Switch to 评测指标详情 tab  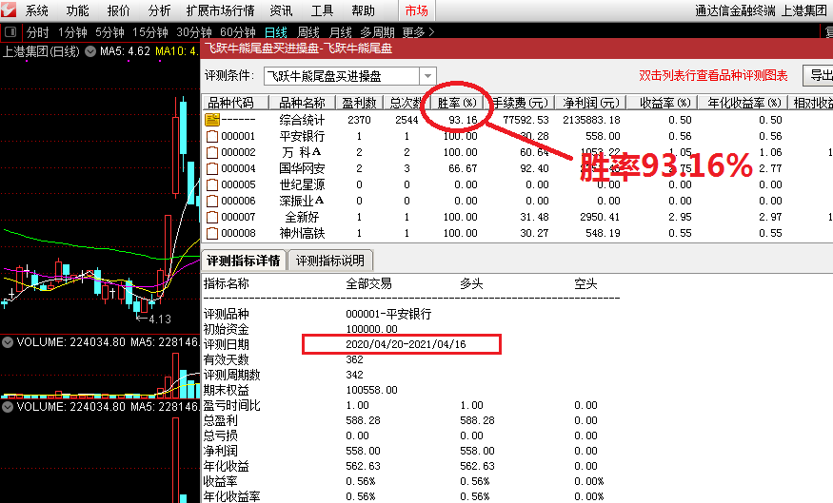[244, 261]
